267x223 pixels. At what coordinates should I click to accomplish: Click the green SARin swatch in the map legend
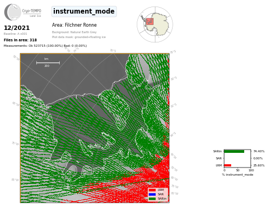click(152, 199)
